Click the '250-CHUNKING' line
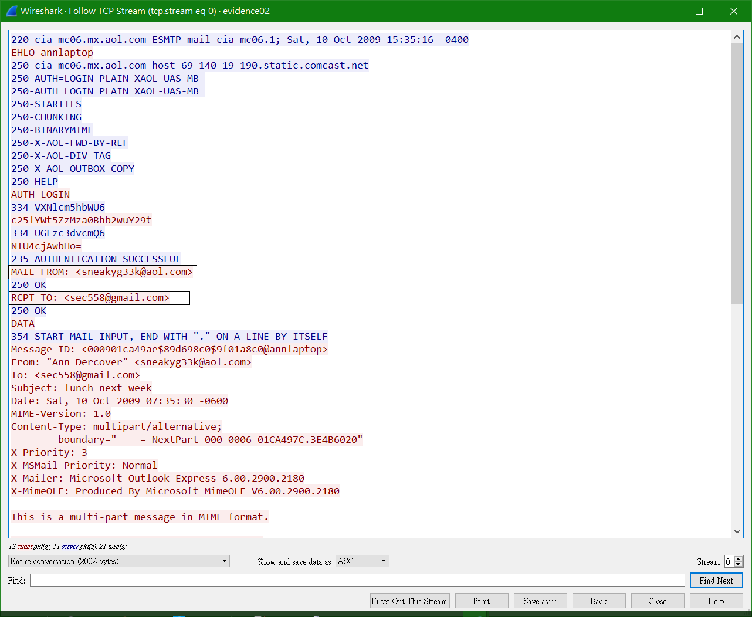This screenshot has height=617, width=752. click(x=46, y=117)
